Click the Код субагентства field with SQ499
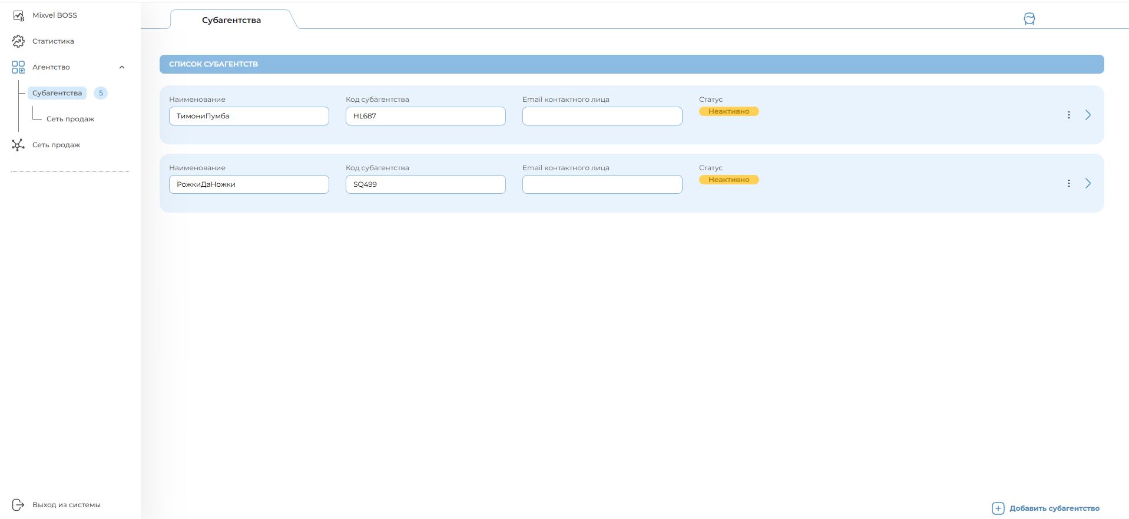 pyautogui.click(x=425, y=184)
